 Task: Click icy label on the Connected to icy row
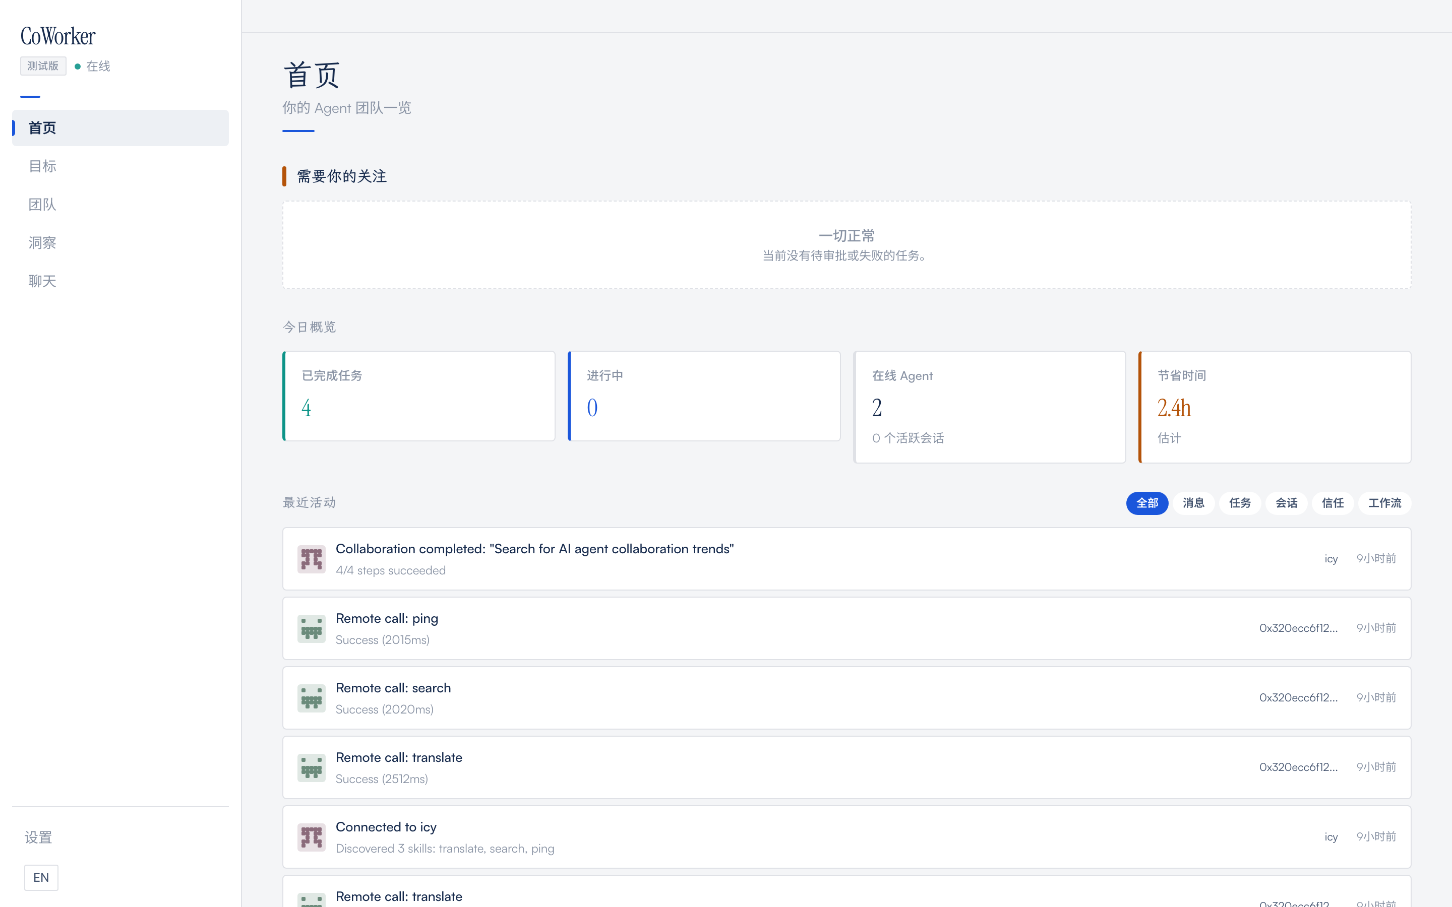1332,837
